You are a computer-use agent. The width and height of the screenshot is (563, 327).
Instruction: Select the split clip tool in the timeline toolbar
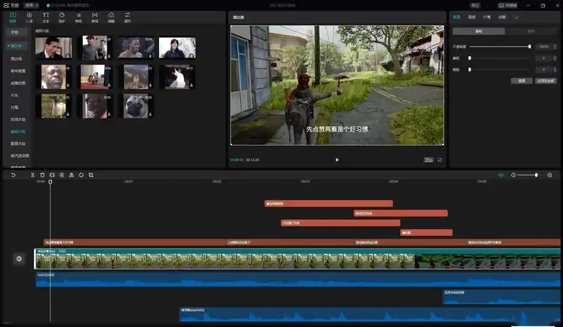[33, 175]
